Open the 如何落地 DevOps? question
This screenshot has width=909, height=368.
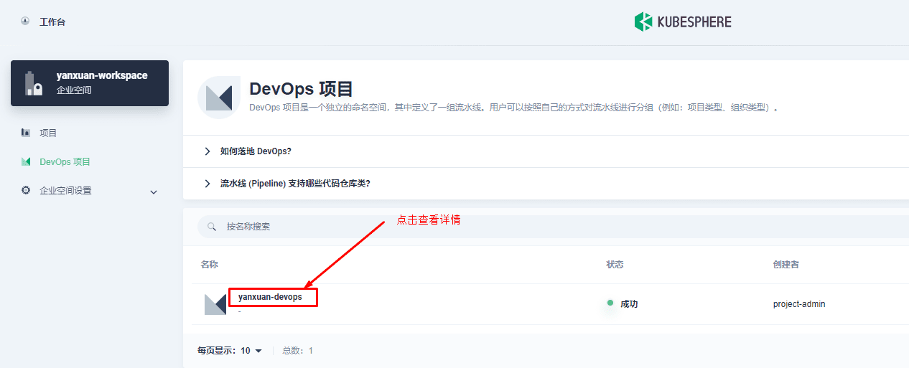[x=256, y=151]
